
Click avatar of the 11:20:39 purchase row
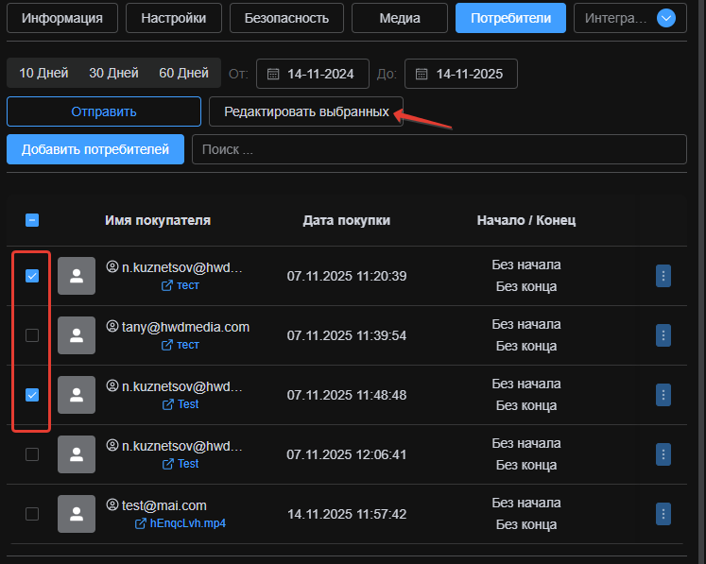point(77,276)
